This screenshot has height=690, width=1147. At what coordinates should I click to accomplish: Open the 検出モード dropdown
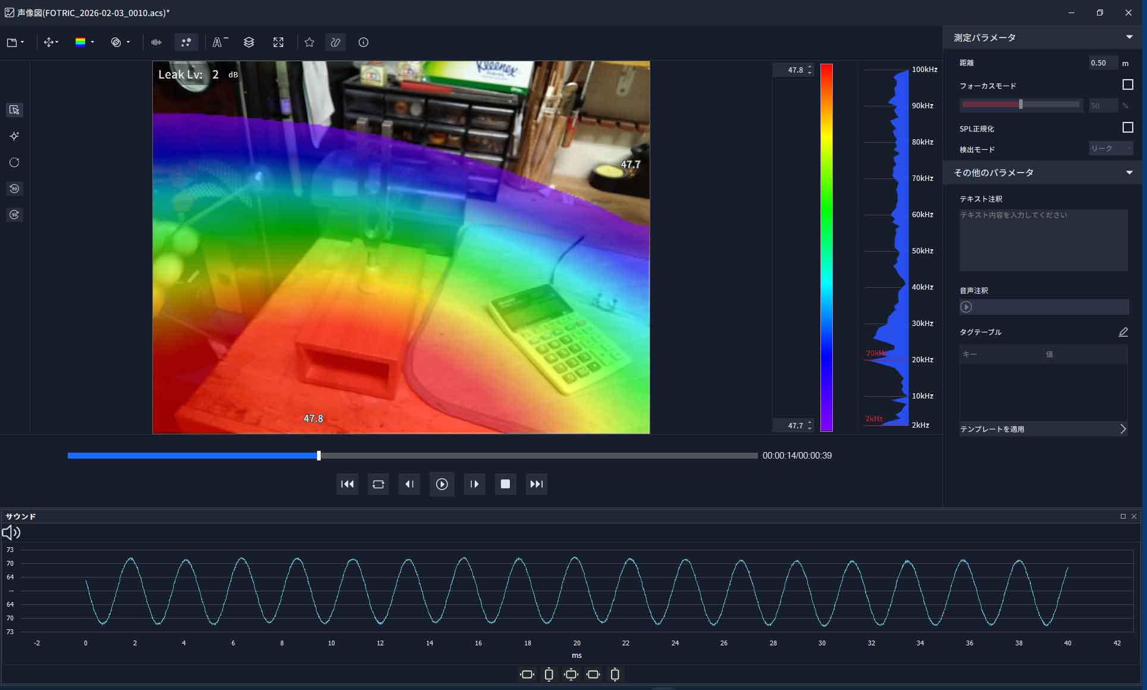pyautogui.click(x=1110, y=149)
